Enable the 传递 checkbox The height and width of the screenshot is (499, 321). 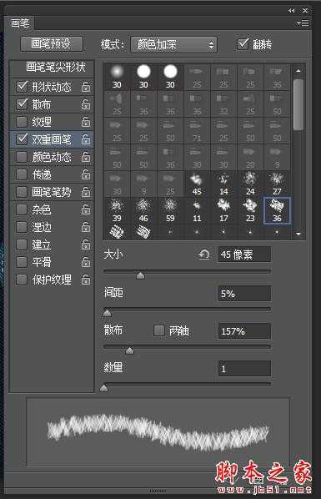pyautogui.click(x=22, y=174)
